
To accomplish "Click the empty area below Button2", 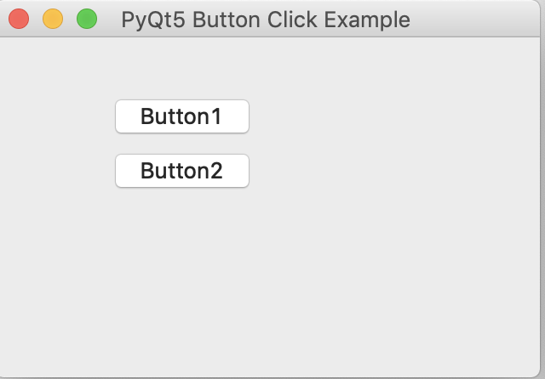I will point(181,272).
